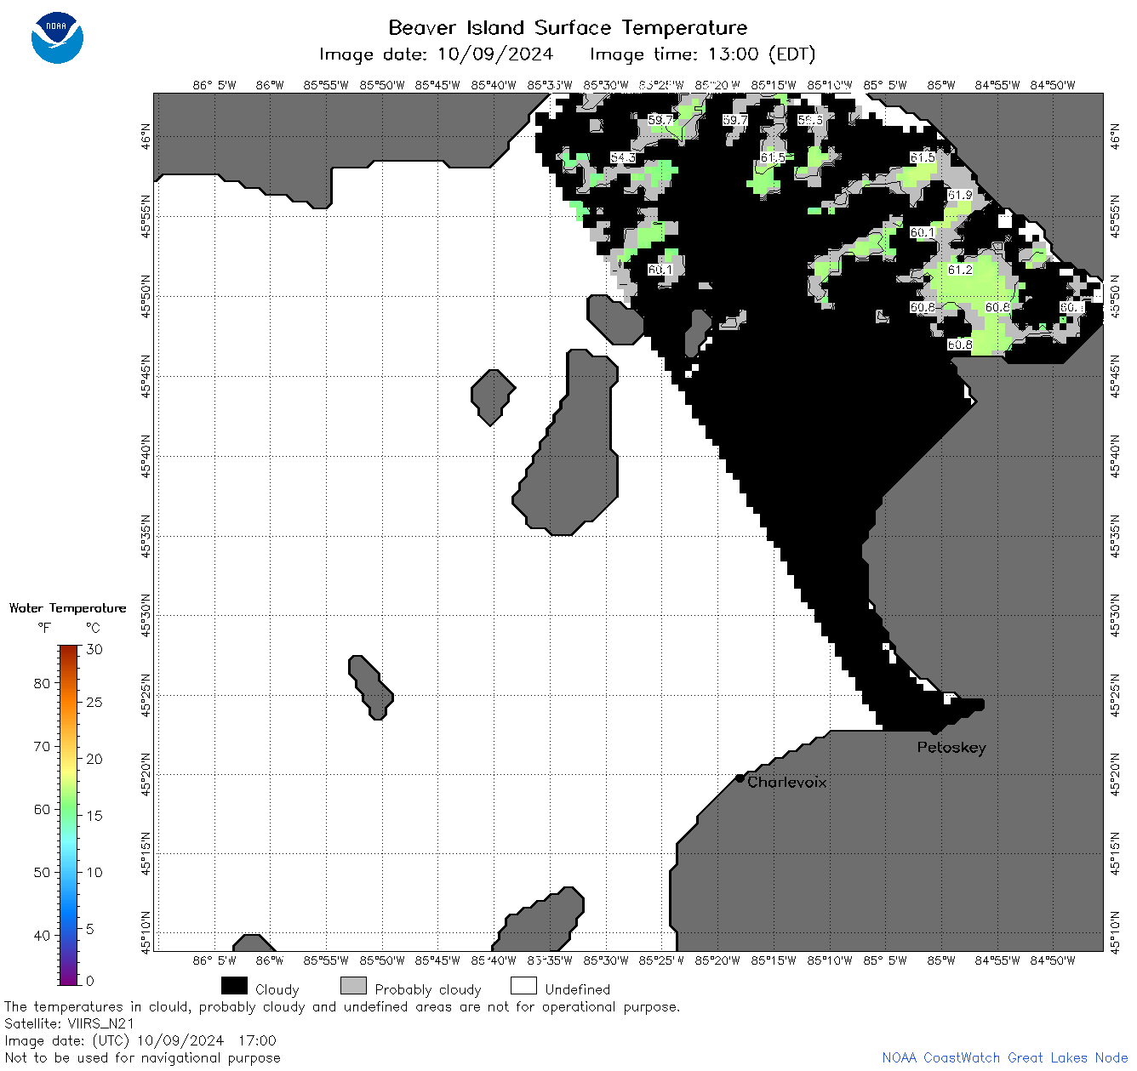The width and height of the screenshot is (1137, 1071).
Task: Click the 61.2 temperature label on map
Action: tap(960, 270)
